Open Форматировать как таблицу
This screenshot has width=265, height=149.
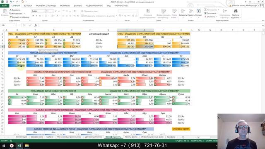163,14
